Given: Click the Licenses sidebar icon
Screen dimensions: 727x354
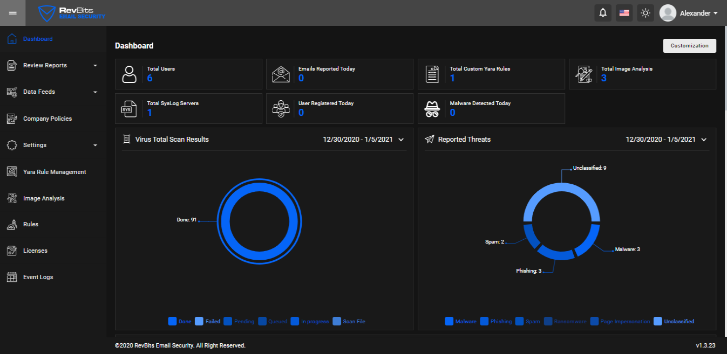Looking at the screenshot, I should click(12, 251).
